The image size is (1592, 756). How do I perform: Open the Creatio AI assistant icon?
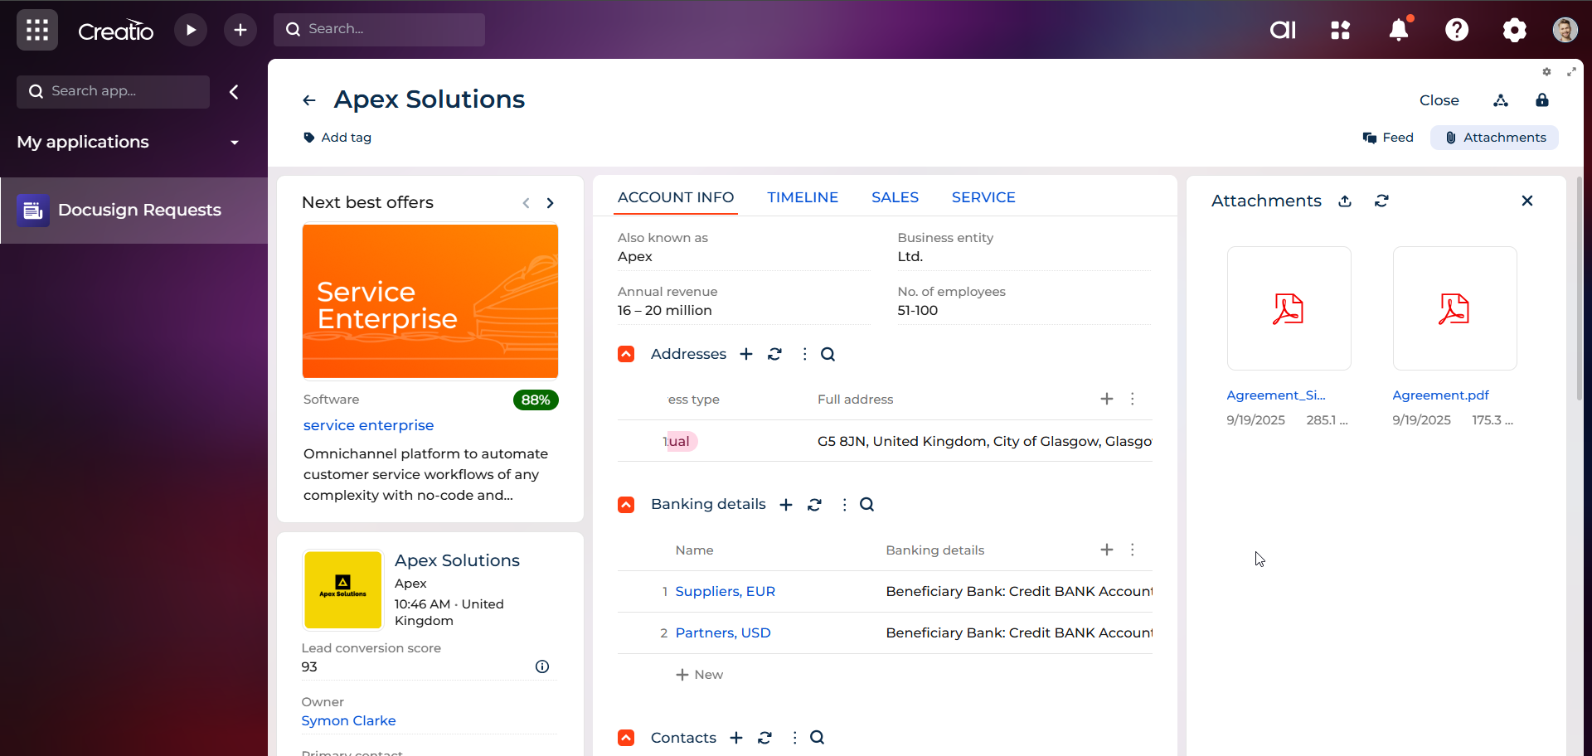click(x=1283, y=30)
